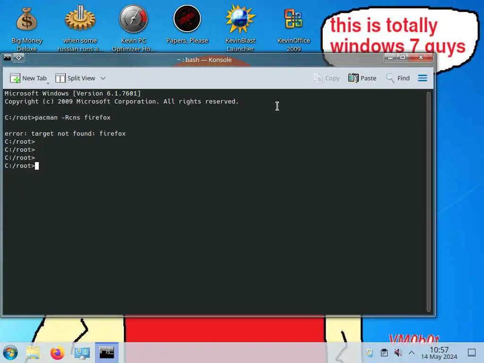Screen dimensions: 484x363
Task: Click the Copyright 2009 Microsoft Corporation line
Action: [121, 102]
